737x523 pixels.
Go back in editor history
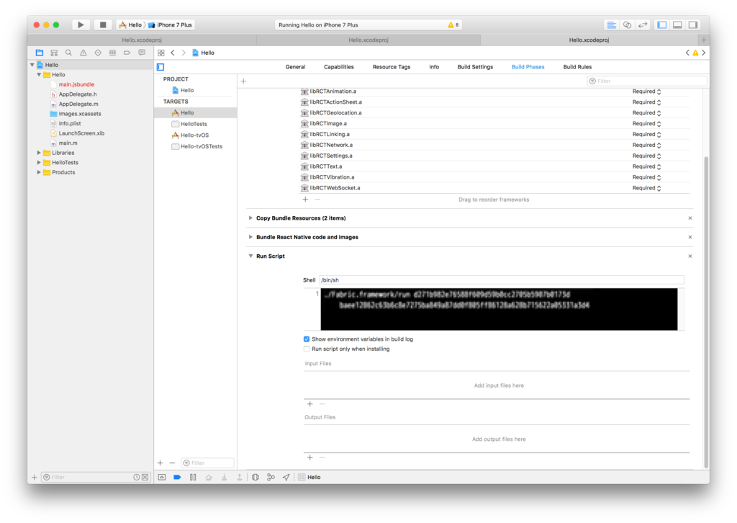coord(173,53)
